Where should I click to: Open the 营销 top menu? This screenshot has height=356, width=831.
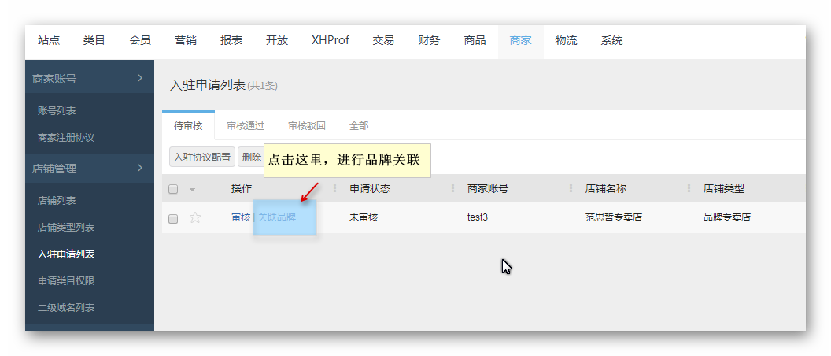pos(186,40)
